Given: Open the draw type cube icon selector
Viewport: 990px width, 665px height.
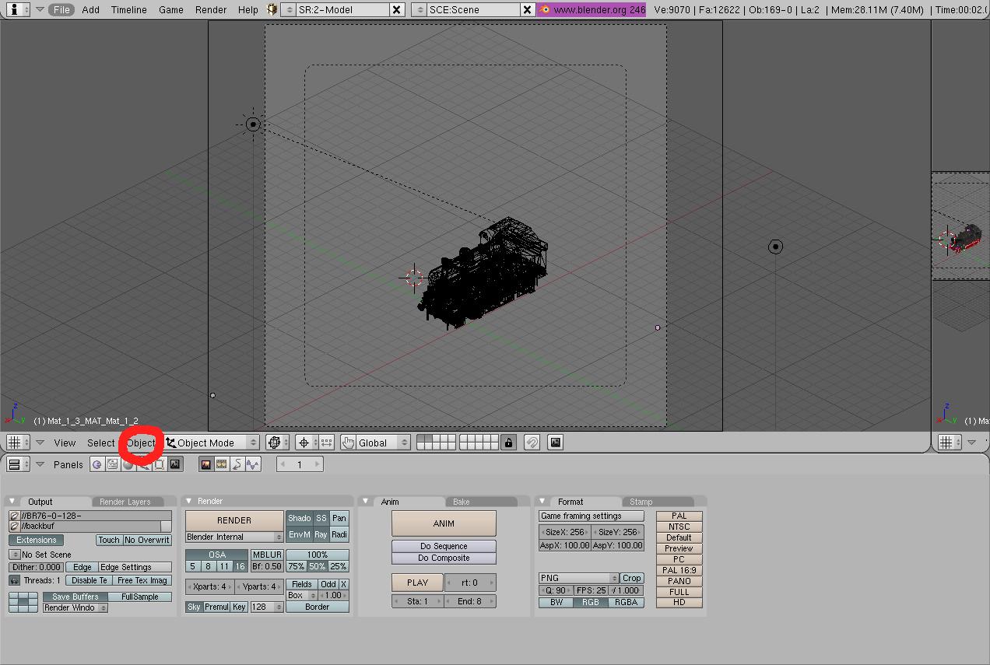Looking at the screenshot, I should pos(274,443).
